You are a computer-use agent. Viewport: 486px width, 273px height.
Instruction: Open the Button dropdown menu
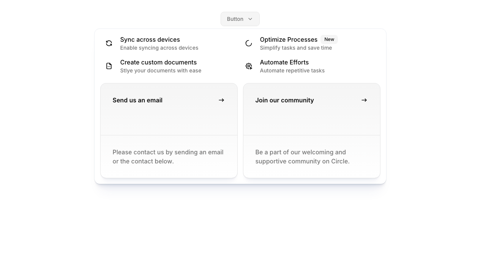235,19
